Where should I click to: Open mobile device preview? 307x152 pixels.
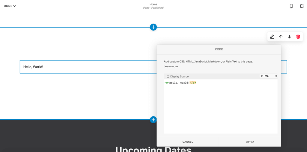pos(291,6)
